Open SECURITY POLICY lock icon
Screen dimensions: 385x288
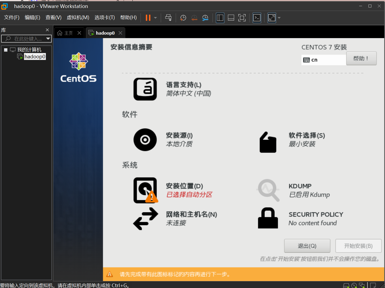click(268, 218)
